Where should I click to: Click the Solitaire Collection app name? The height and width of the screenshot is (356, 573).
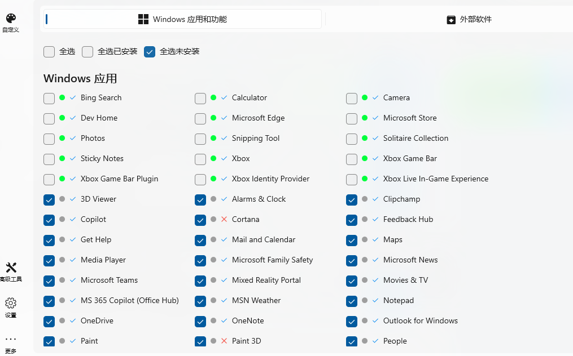(415, 138)
